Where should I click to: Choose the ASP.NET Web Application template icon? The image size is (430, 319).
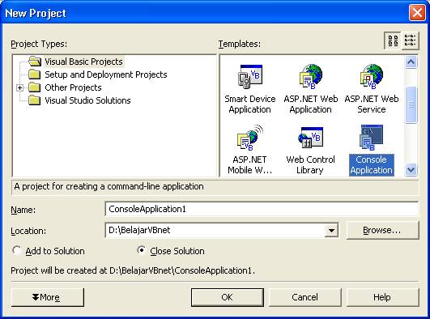pyautogui.click(x=311, y=76)
